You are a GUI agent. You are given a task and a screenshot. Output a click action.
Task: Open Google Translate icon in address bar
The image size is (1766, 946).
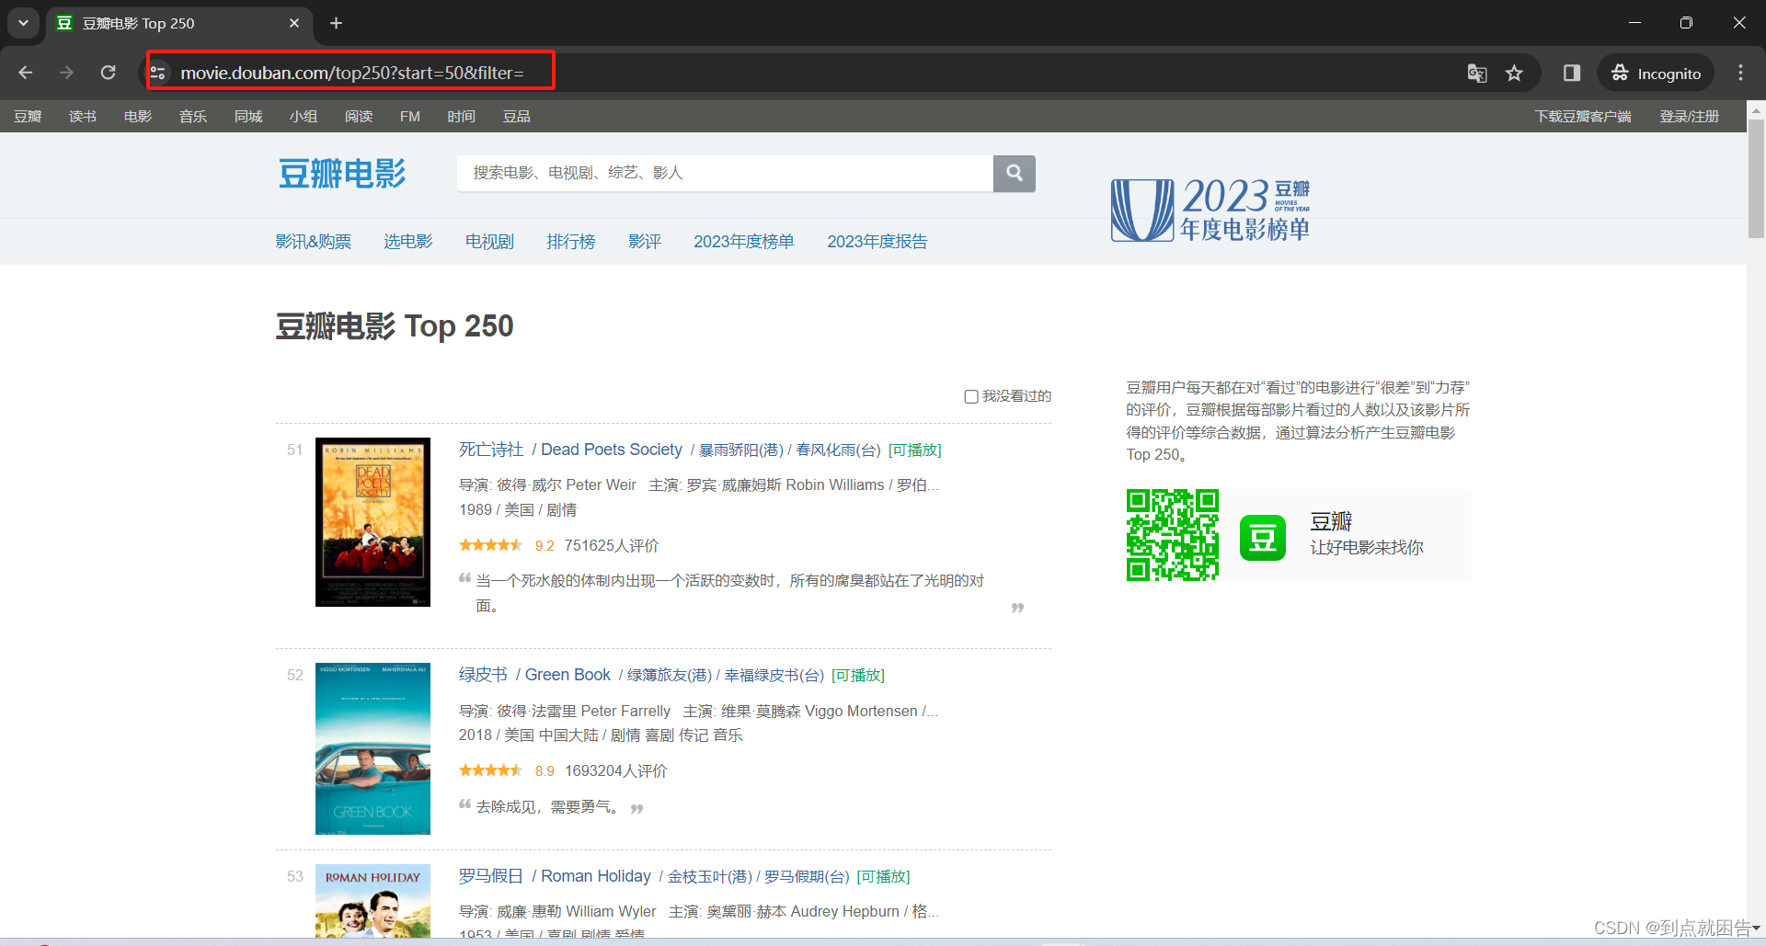pyautogui.click(x=1477, y=73)
